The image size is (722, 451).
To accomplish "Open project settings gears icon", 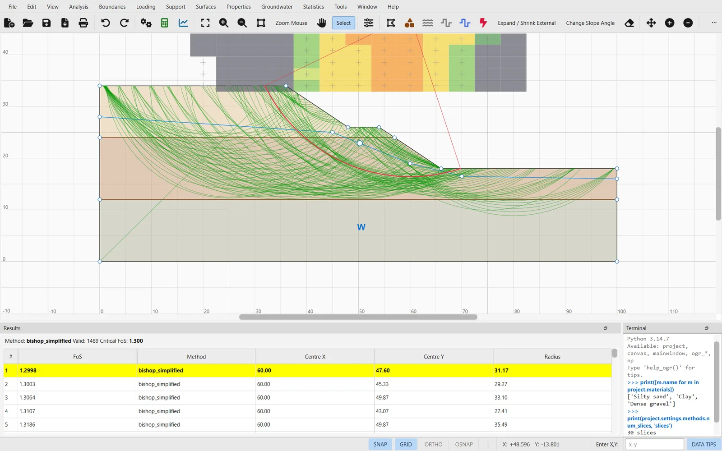I will click(146, 23).
